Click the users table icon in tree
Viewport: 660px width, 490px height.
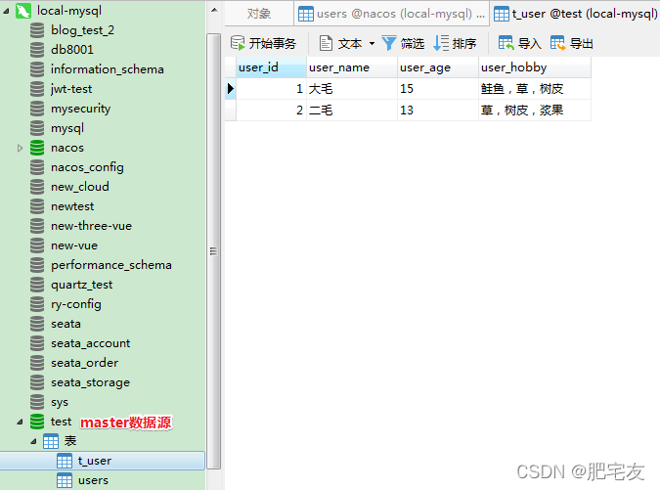65,481
